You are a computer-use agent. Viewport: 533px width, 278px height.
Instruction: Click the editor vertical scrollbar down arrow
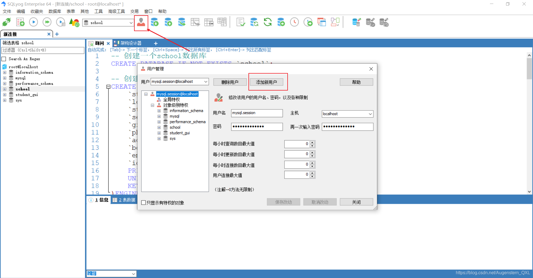[529, 192]
